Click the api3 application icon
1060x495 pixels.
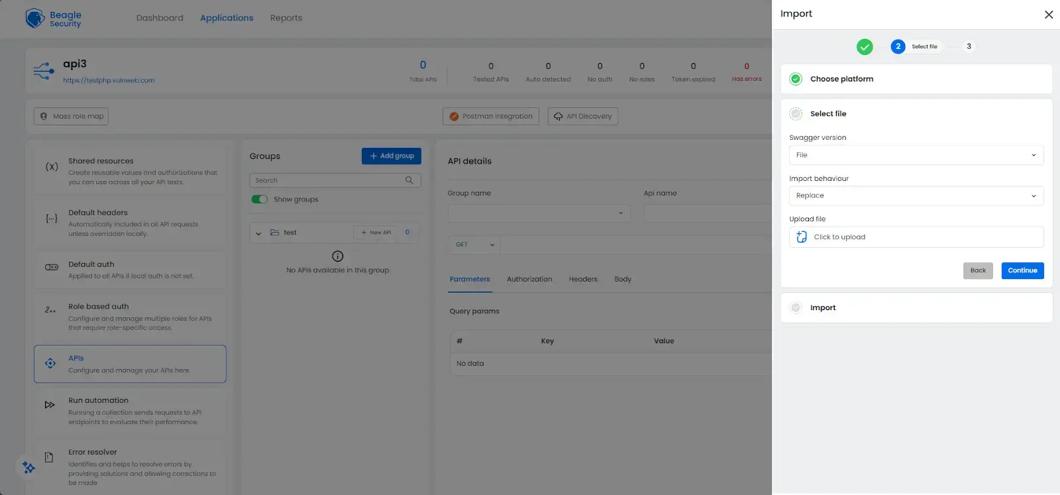tap(44, 70)
